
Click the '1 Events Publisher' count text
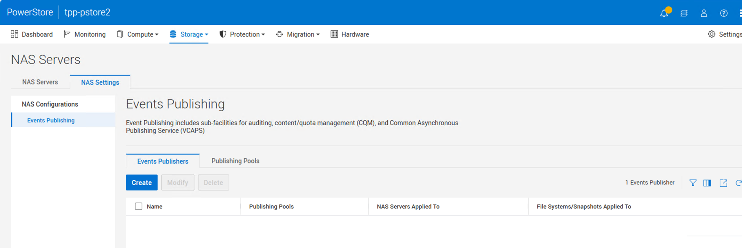tap(650, 182)
